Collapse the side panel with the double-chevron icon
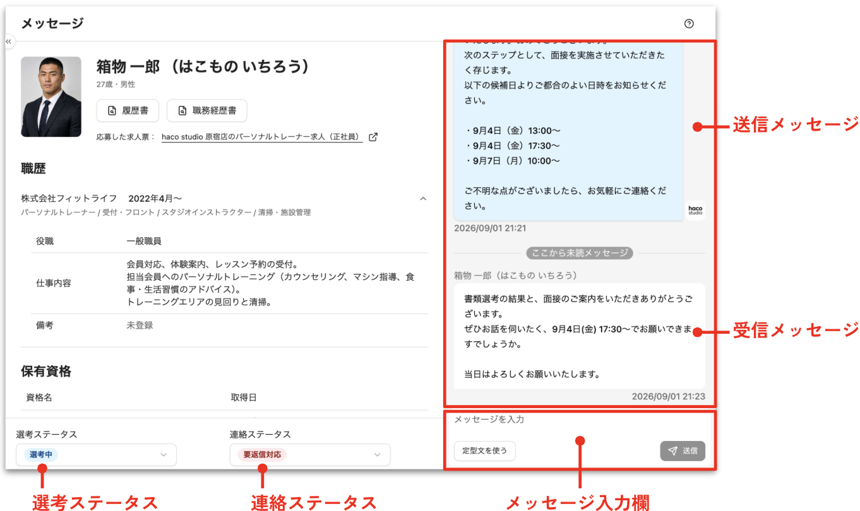Image resolution: width=860 pixels, height=511 pixels. tap(9, 41)
